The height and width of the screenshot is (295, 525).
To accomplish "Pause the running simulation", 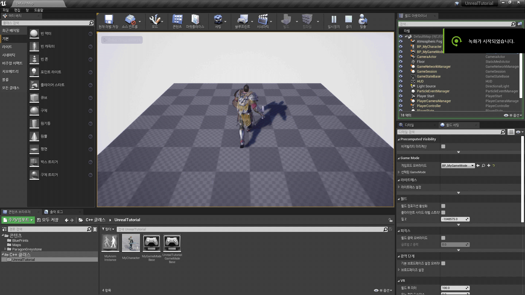I will (x=334, y=22).
